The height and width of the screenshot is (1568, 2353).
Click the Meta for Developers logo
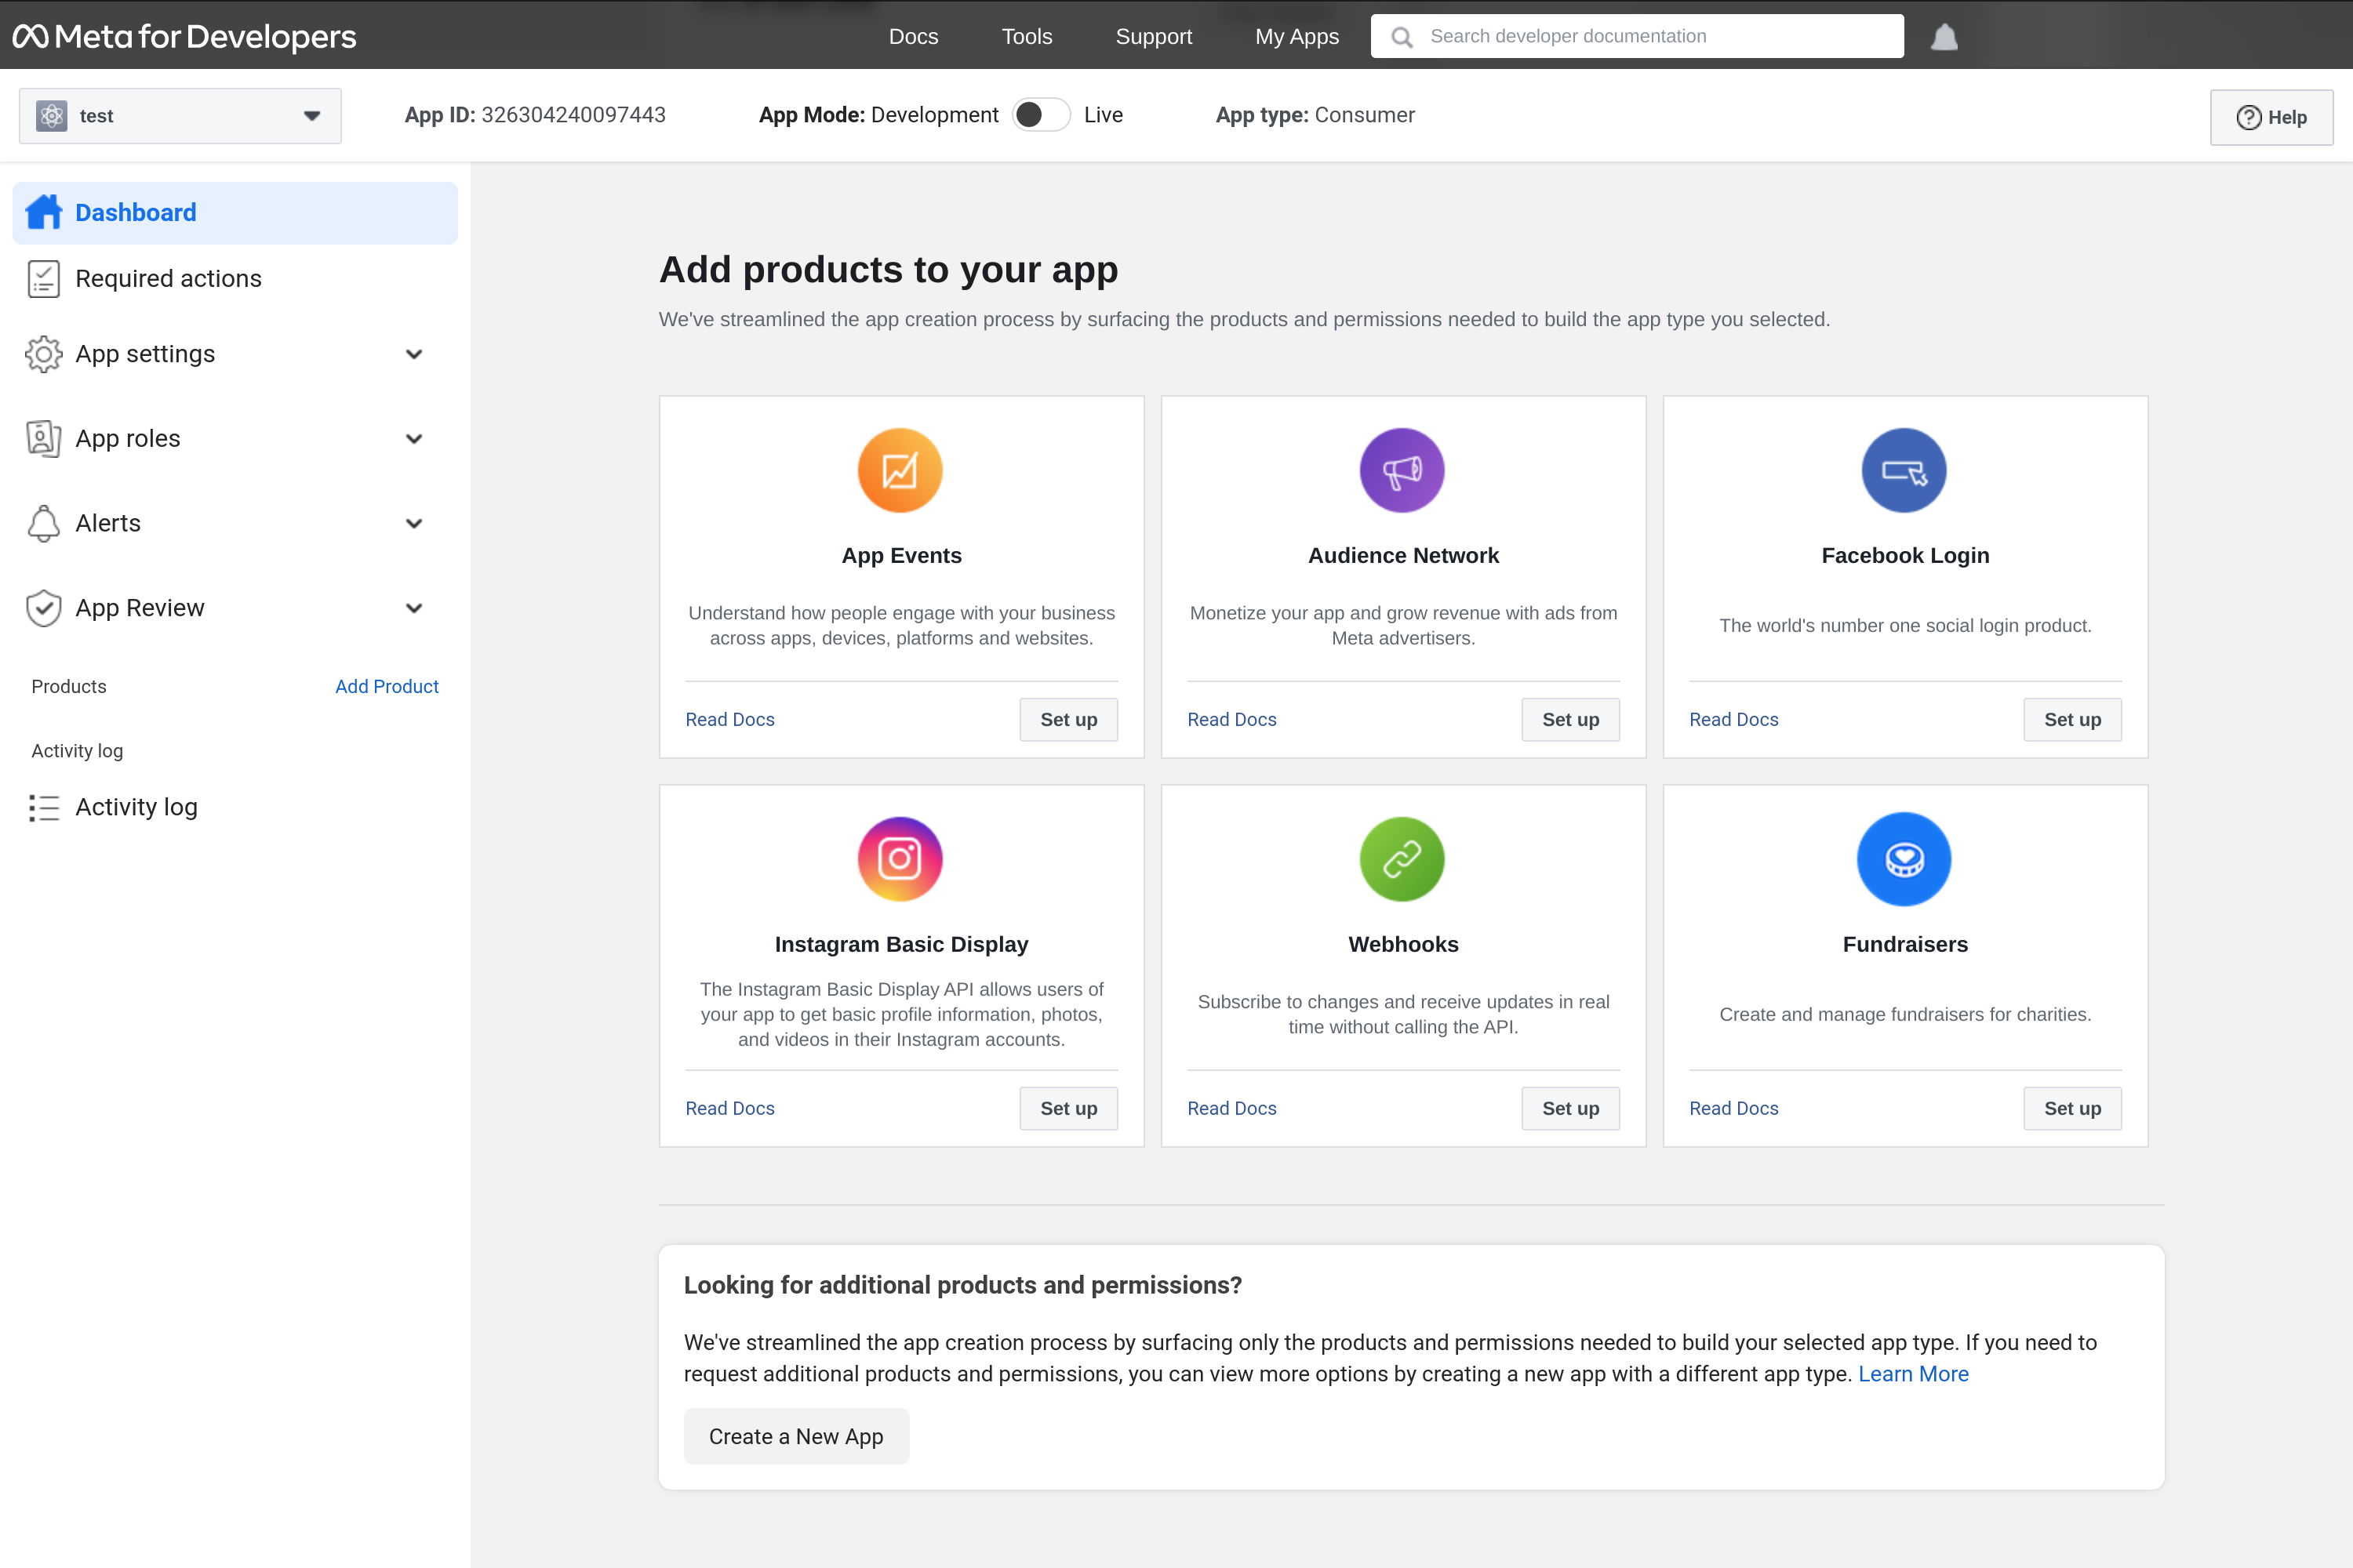coord(184,36)
